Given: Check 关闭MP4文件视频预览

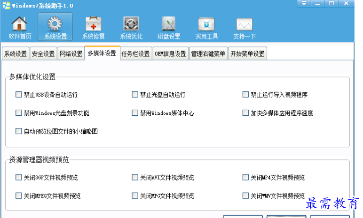Looking at the screenshot, I should pos(245,177).
